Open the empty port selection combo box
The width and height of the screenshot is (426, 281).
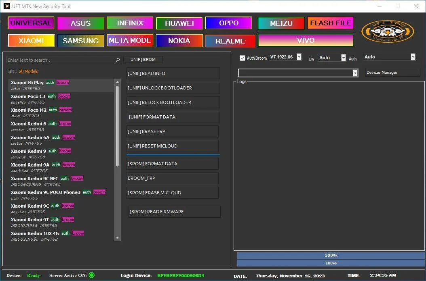tap(298, 73)
